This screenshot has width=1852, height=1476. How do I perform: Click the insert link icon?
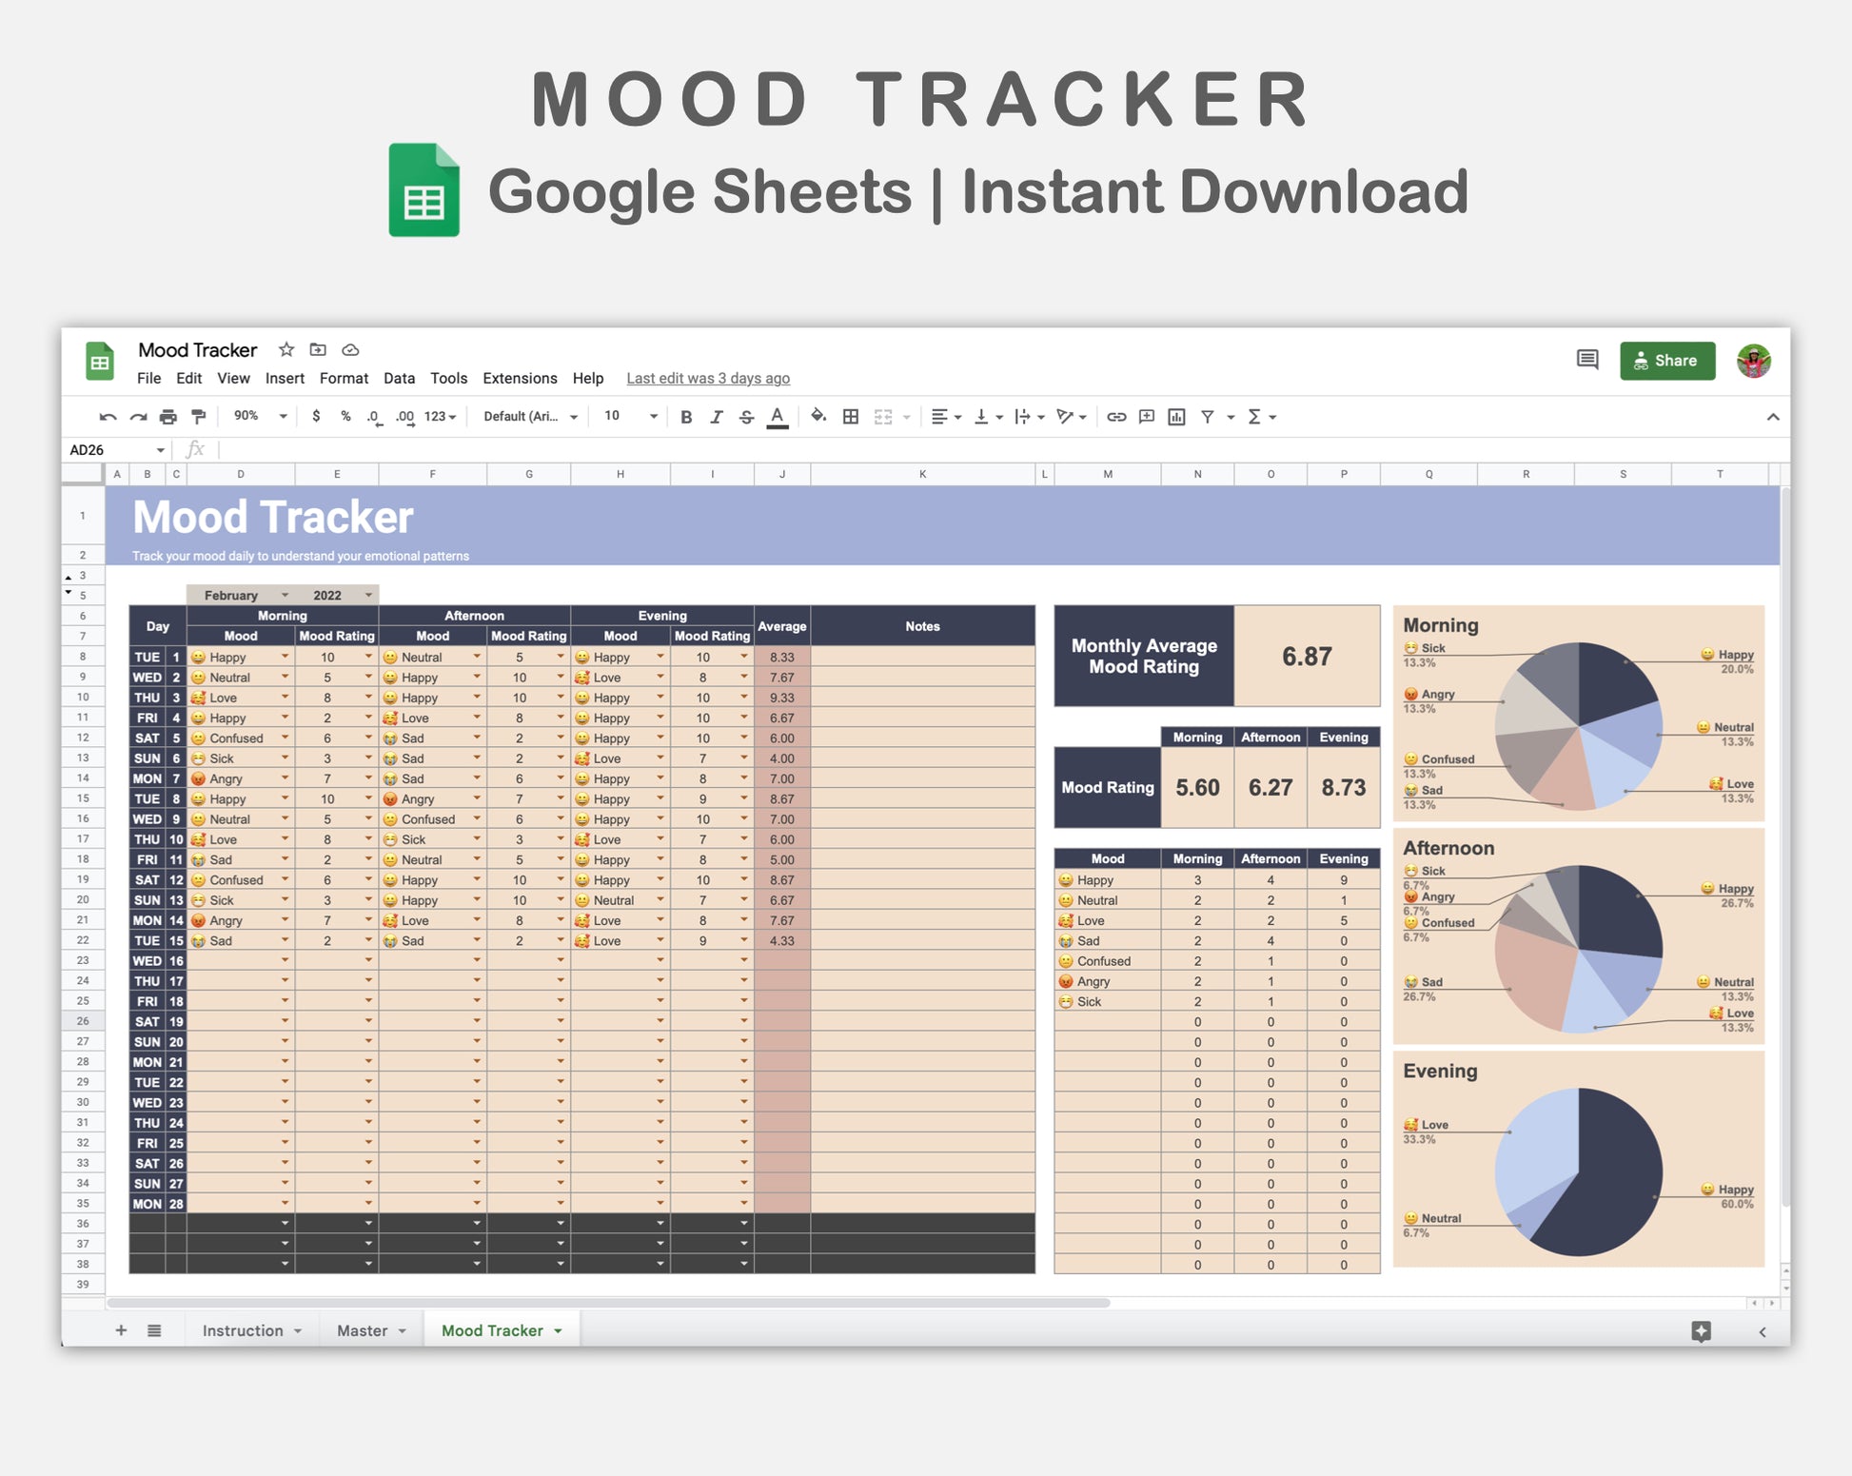(x=1116, y=417)
